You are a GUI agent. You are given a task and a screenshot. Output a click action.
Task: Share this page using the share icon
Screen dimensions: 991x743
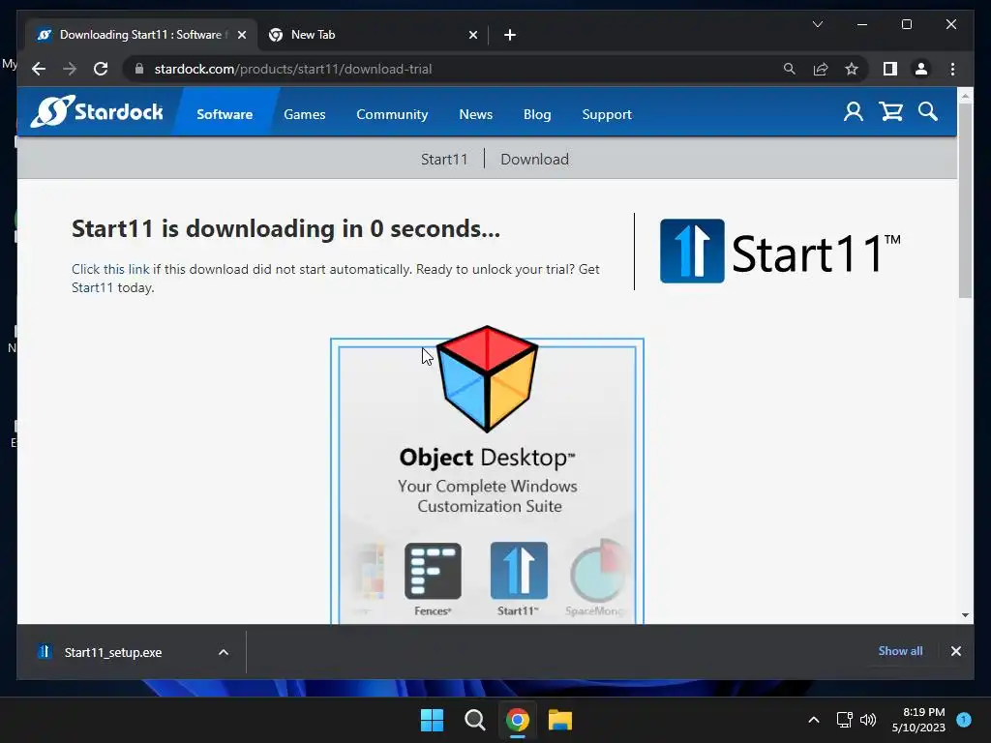pyautogui.click(x=821, y=69)
